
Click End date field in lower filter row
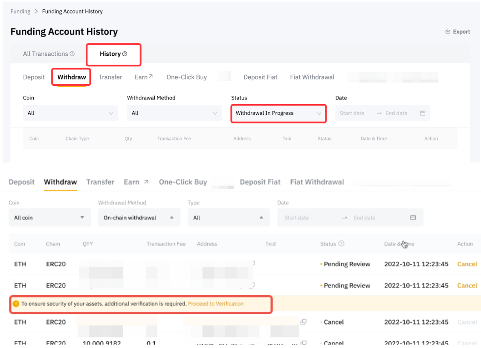[x=364, y=218]
